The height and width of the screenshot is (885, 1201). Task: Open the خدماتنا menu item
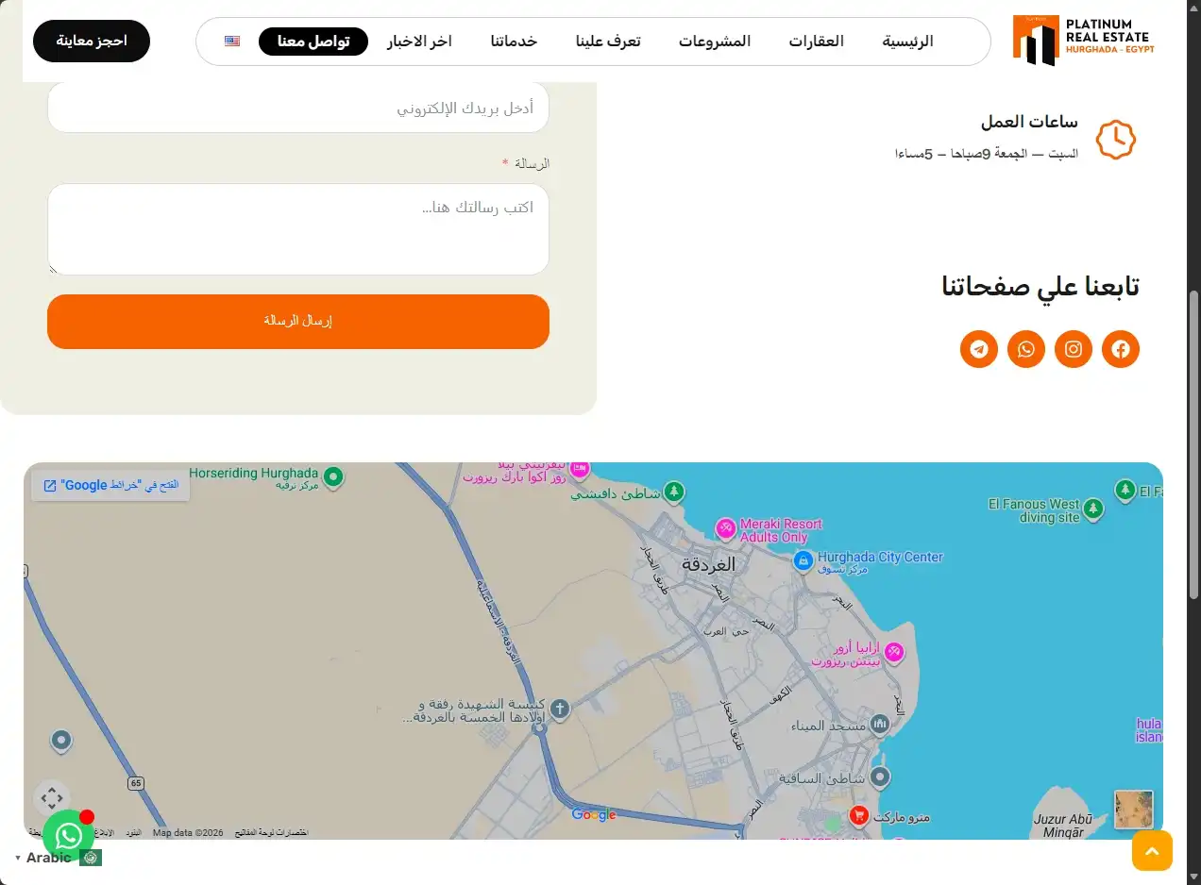click(514, 42)
